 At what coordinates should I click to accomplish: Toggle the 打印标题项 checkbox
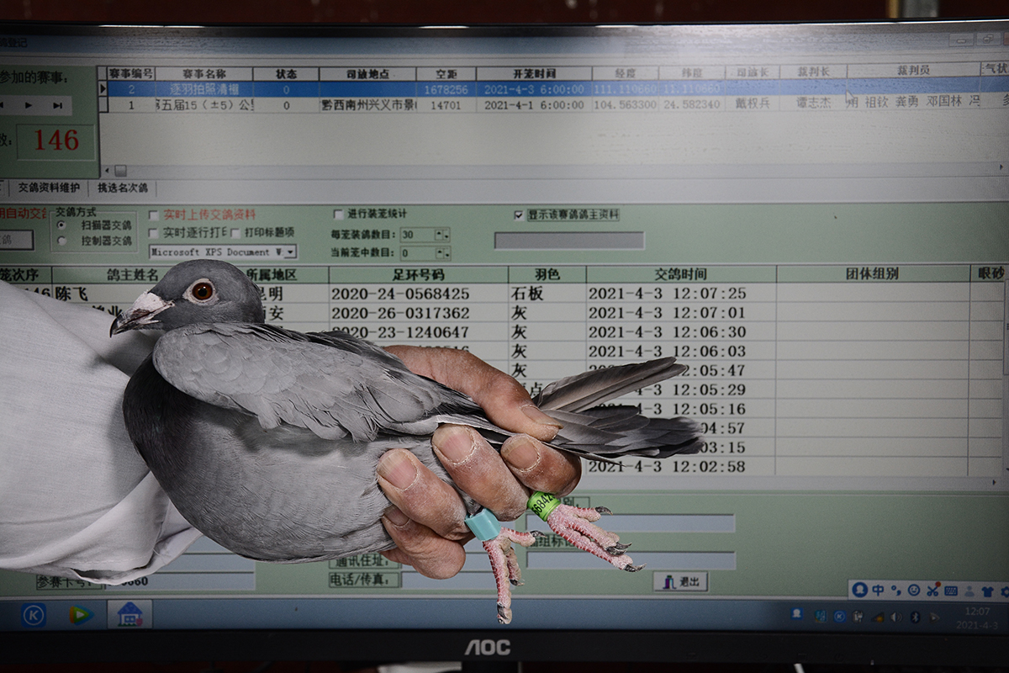235,232
